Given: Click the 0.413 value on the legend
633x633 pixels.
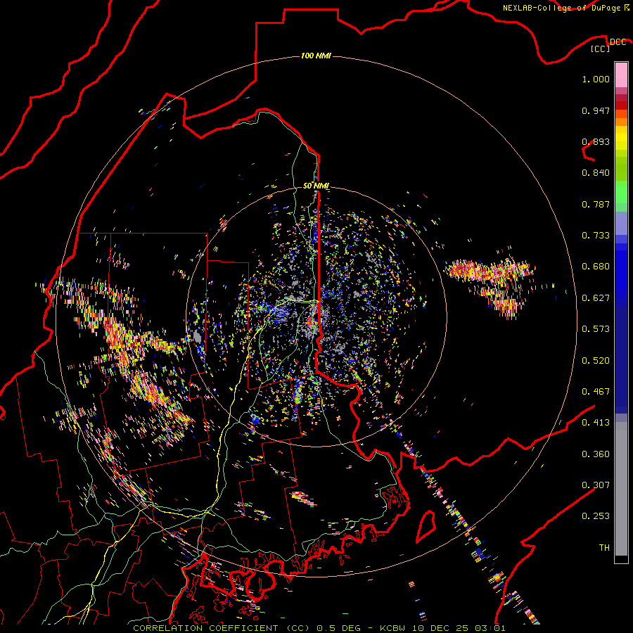Looking at the screenshot, I should (x=596, y=423).
